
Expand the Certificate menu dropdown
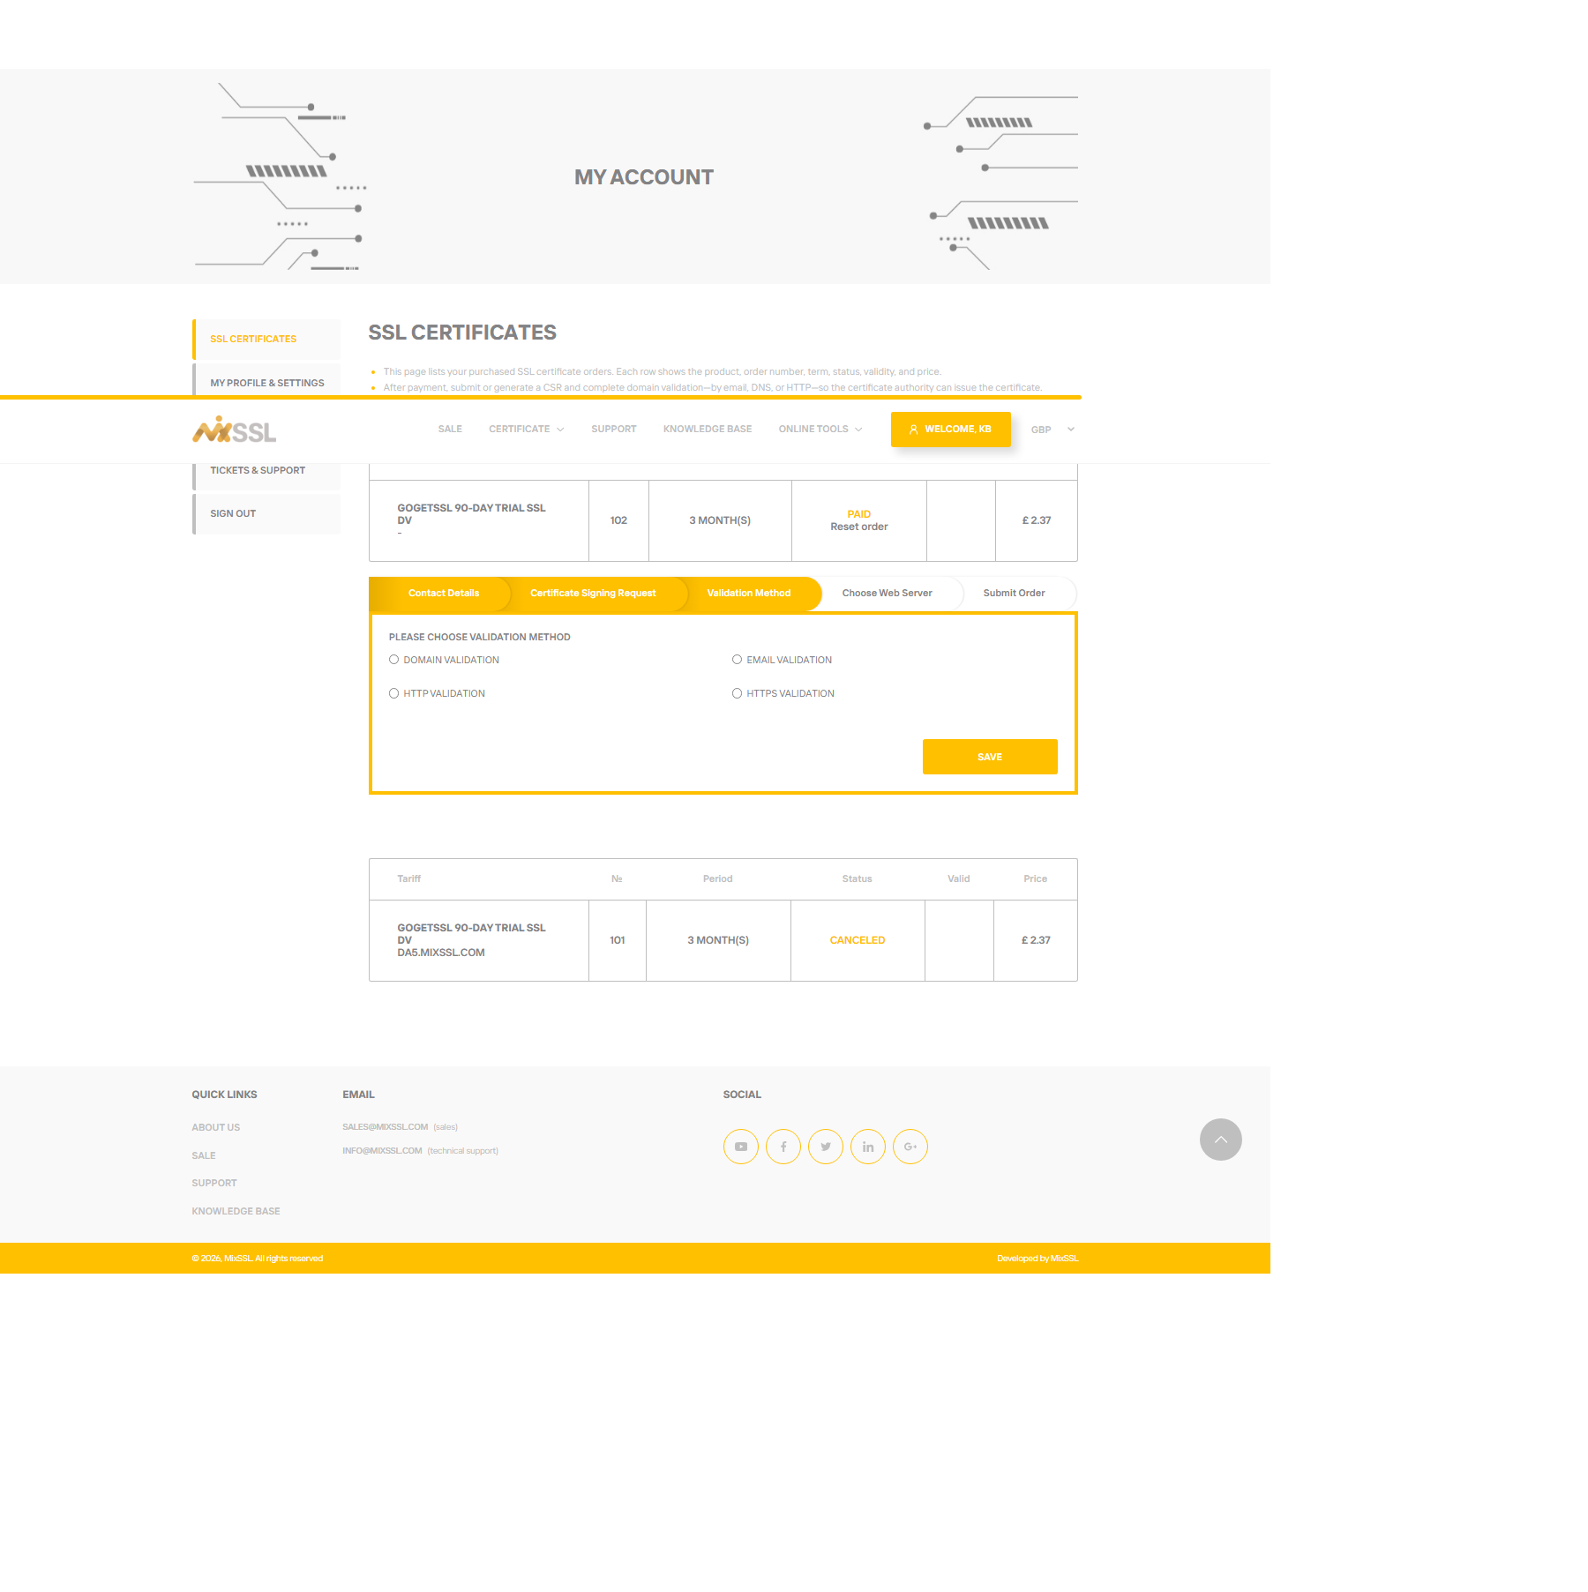click(x=527, y=430)
